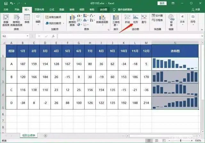The image size is (205, 143).
Task: Switch to Page Layout view in status bar
Action: coord(156,140)
